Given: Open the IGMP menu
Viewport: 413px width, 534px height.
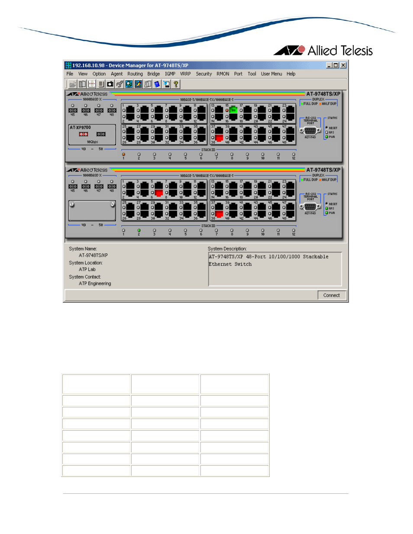Looking at the screenshot, I should pyautogui.click(x=170, y=74).
